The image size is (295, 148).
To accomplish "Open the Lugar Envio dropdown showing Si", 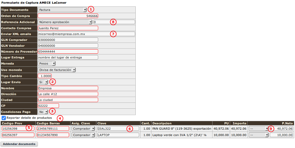I will 43,82.
